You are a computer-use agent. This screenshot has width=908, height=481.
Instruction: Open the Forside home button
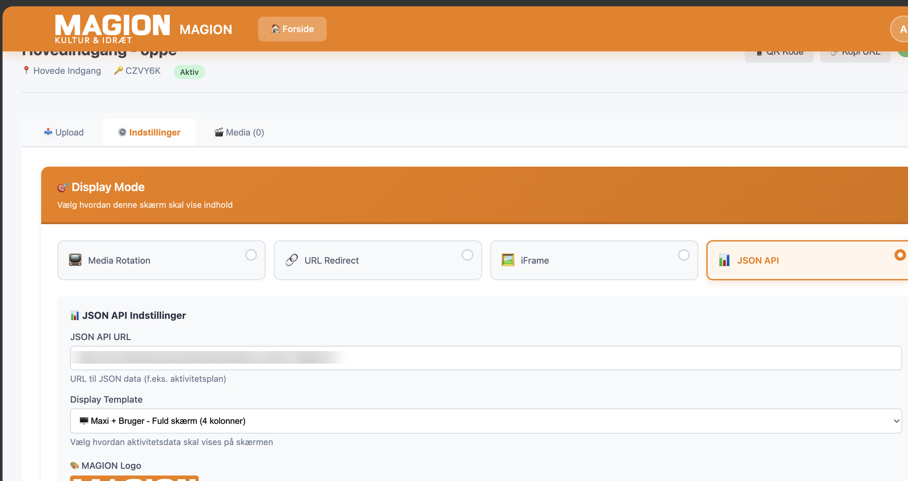[292, 29]
